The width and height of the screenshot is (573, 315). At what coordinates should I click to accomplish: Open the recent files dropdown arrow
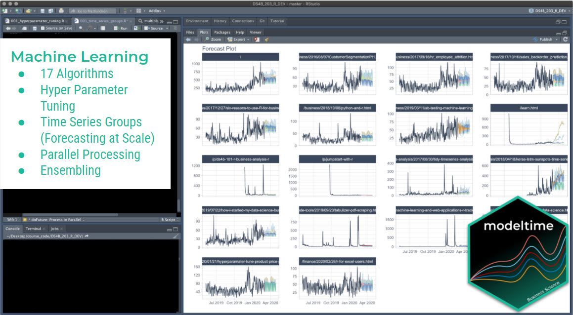pyautogui.click(x=35, y=11)
